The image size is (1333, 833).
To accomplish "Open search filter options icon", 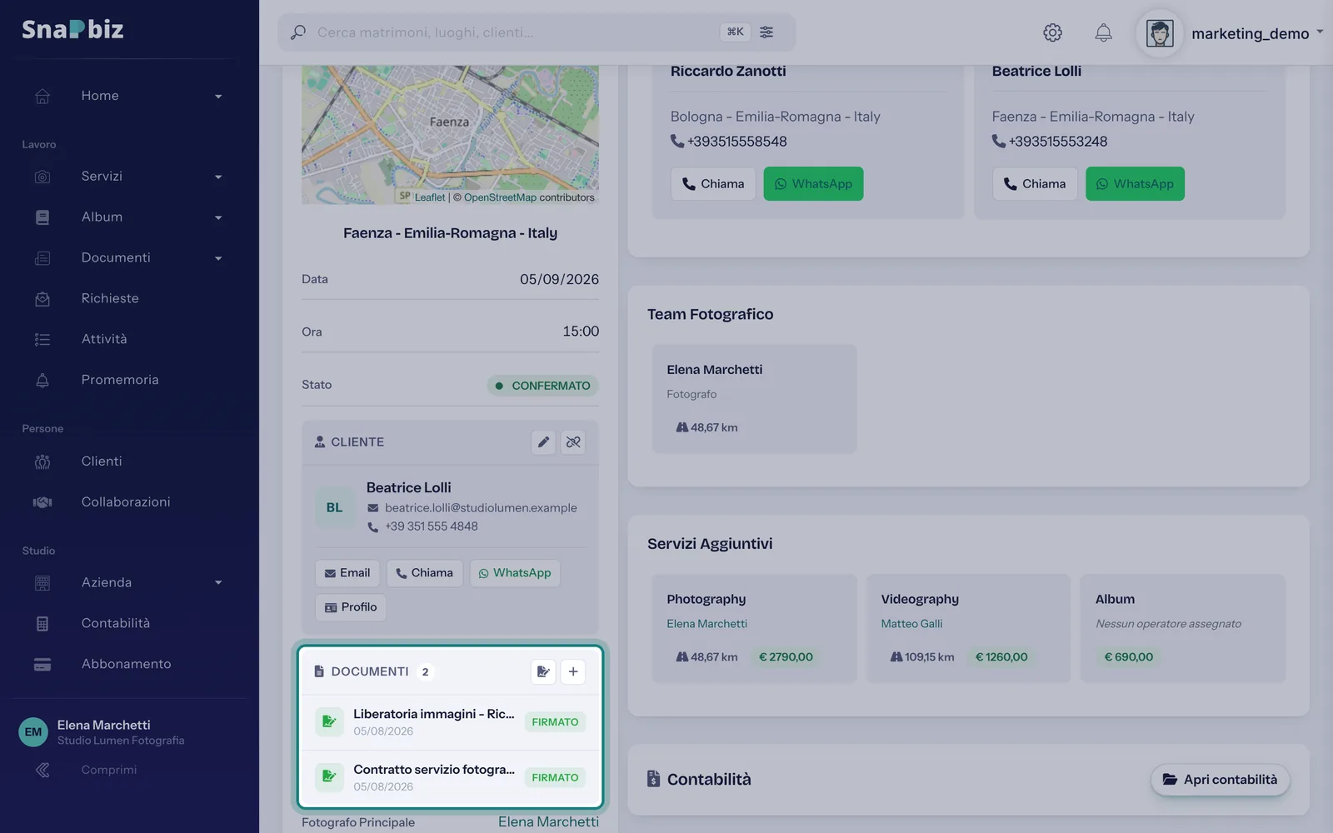I will tap(766, 32).
